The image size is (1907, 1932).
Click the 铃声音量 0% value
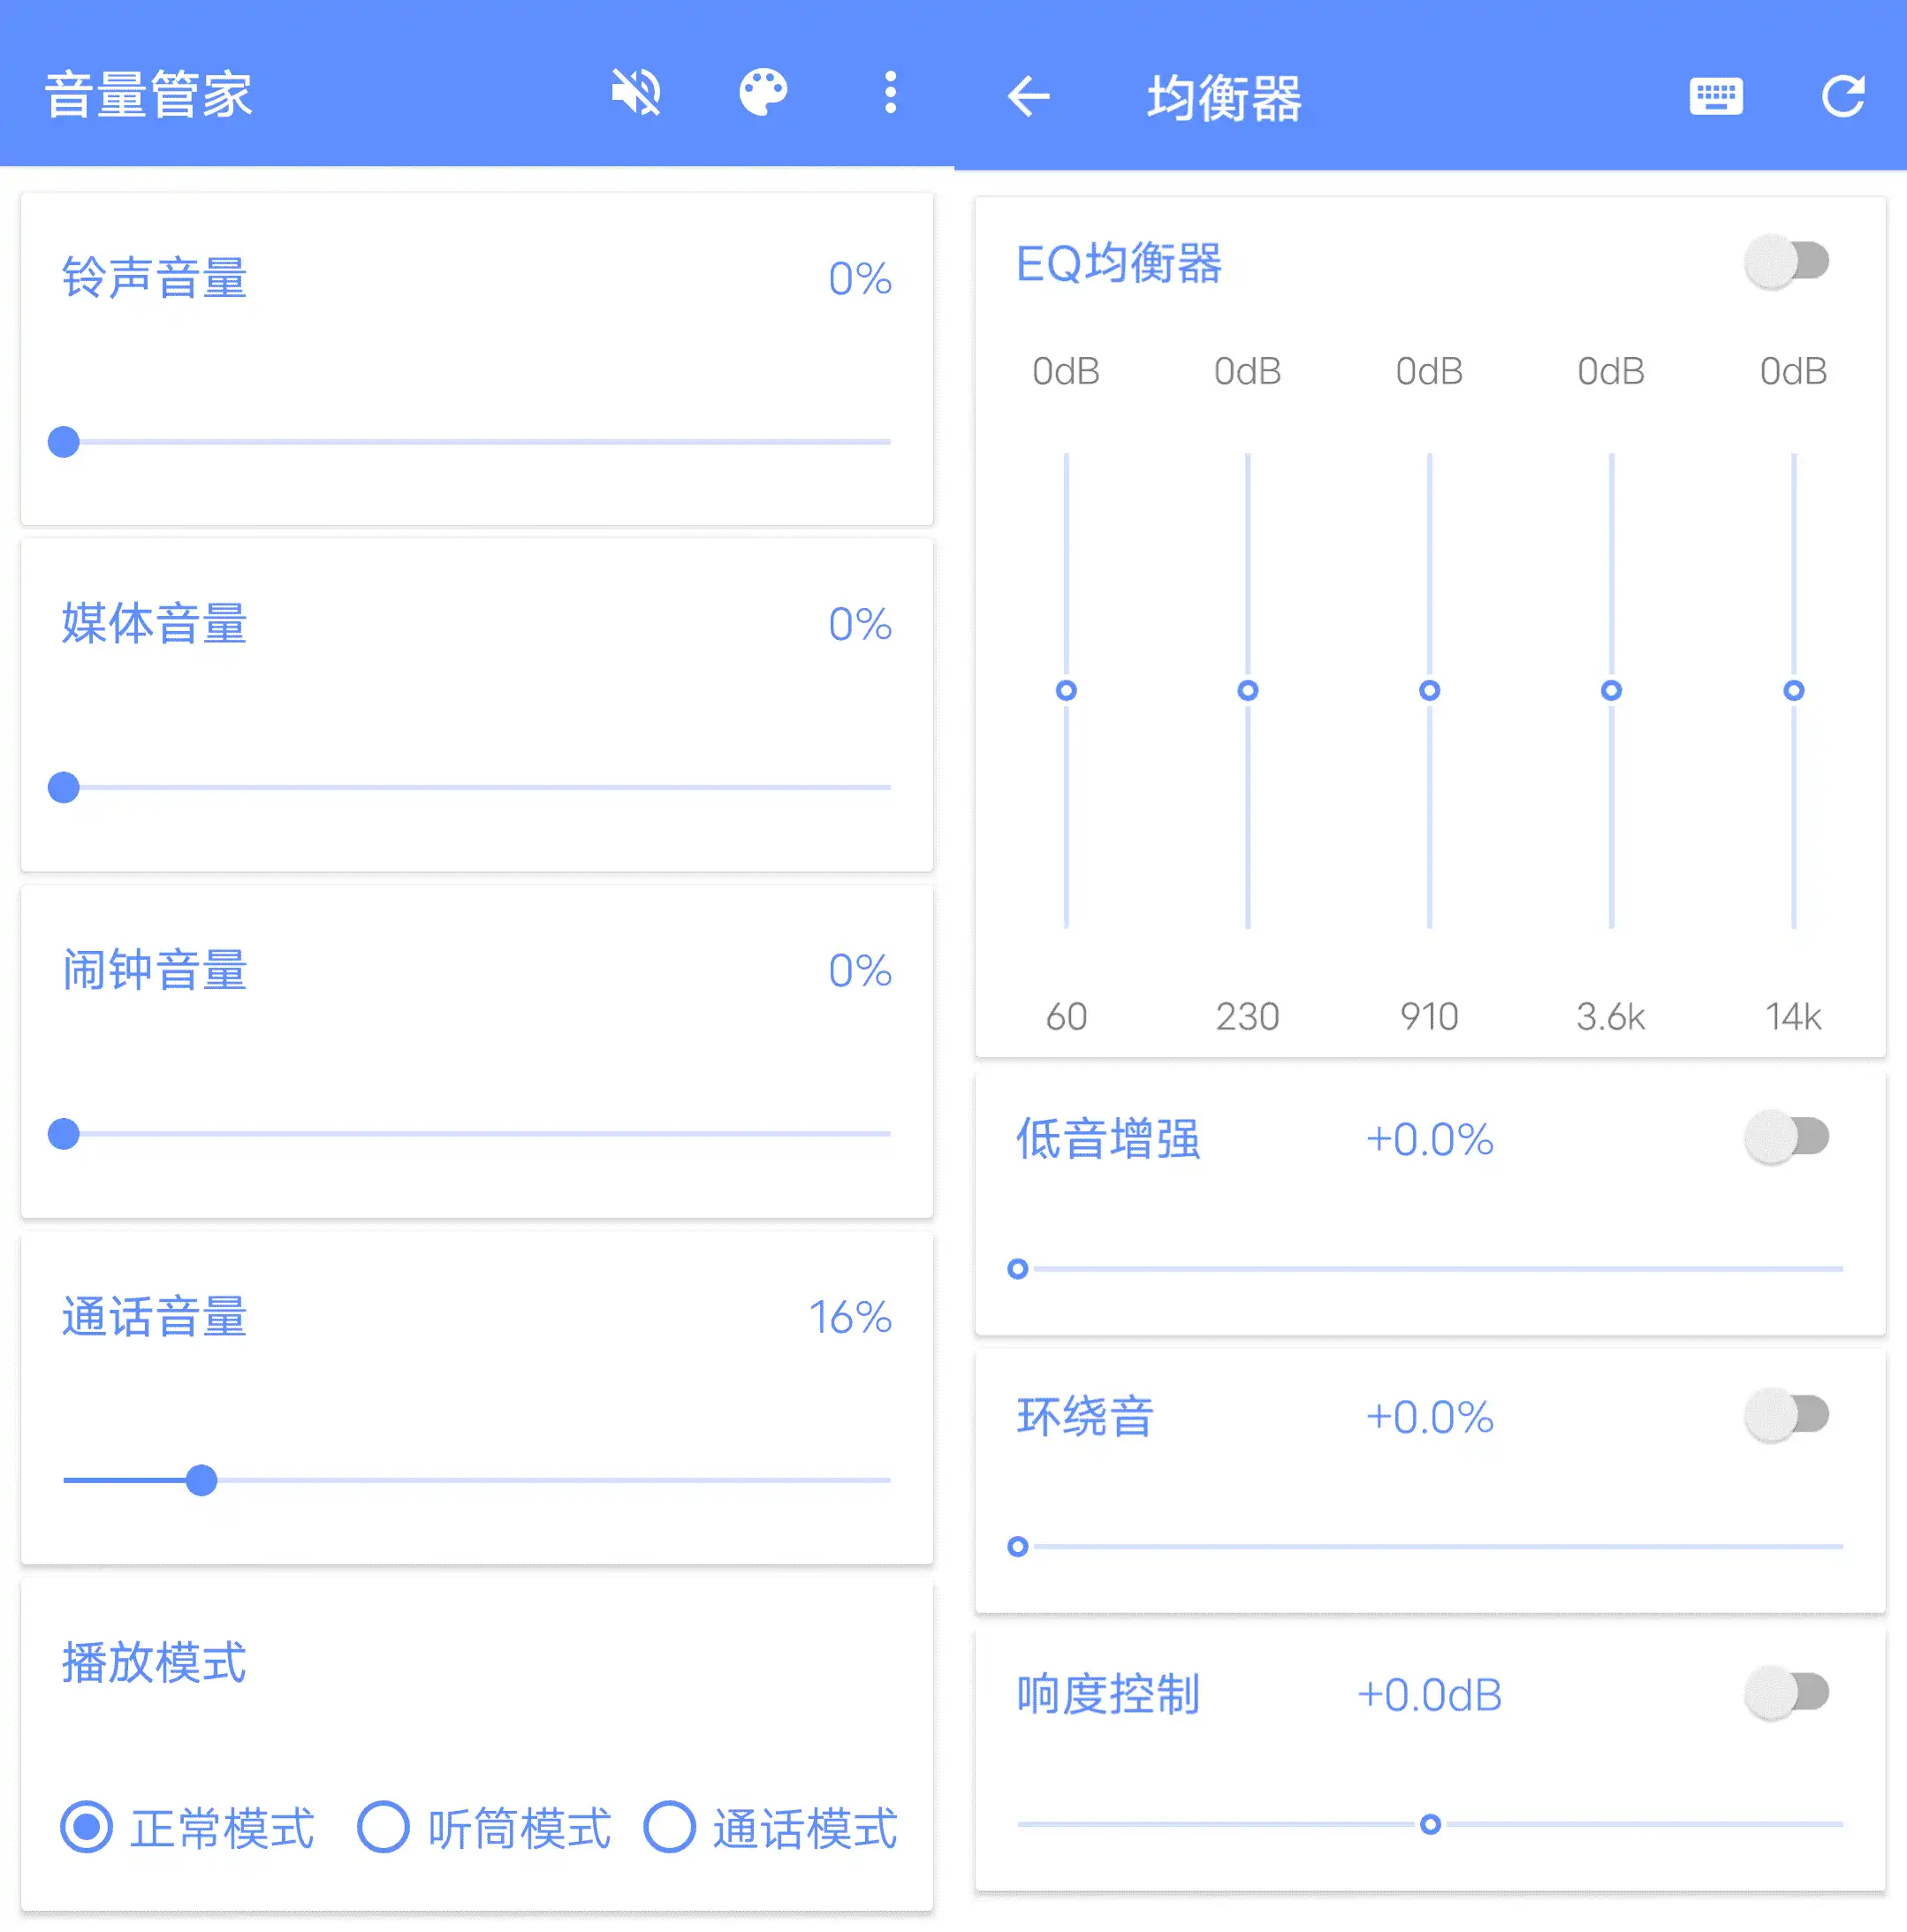coord(860,278)
